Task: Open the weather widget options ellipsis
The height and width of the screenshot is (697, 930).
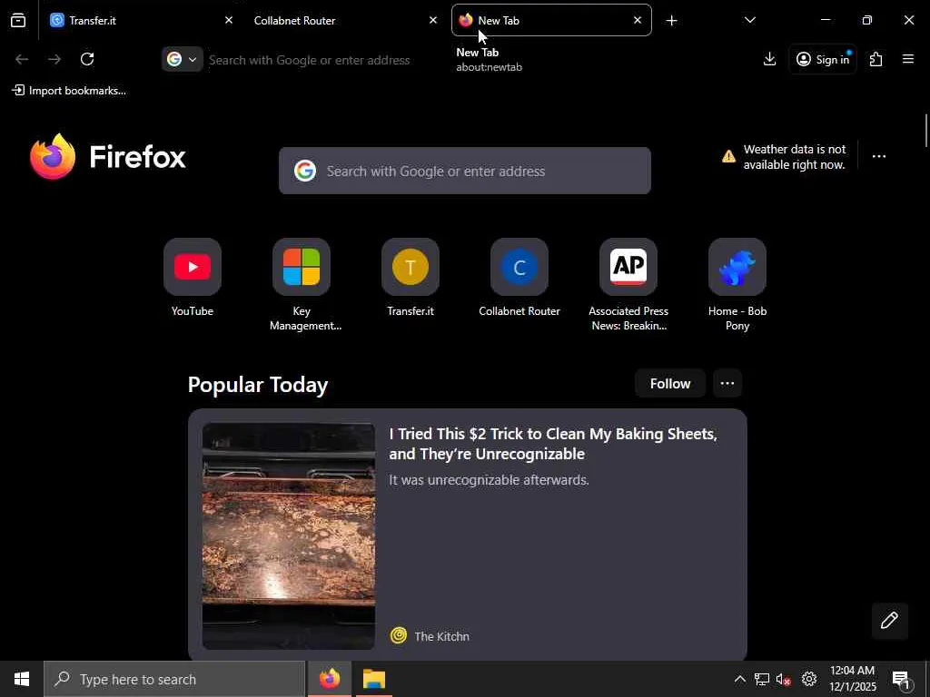Action: (x=879, y=156)
